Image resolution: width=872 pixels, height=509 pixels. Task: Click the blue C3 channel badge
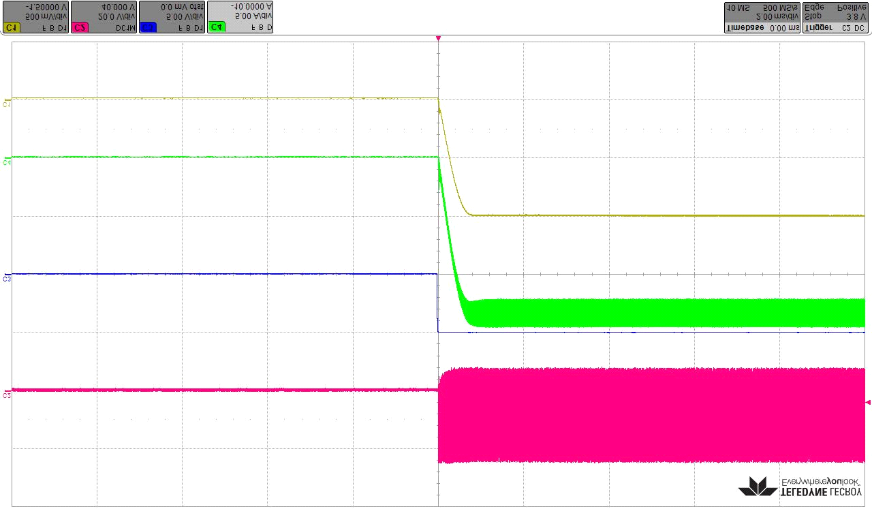pos(147,28)
